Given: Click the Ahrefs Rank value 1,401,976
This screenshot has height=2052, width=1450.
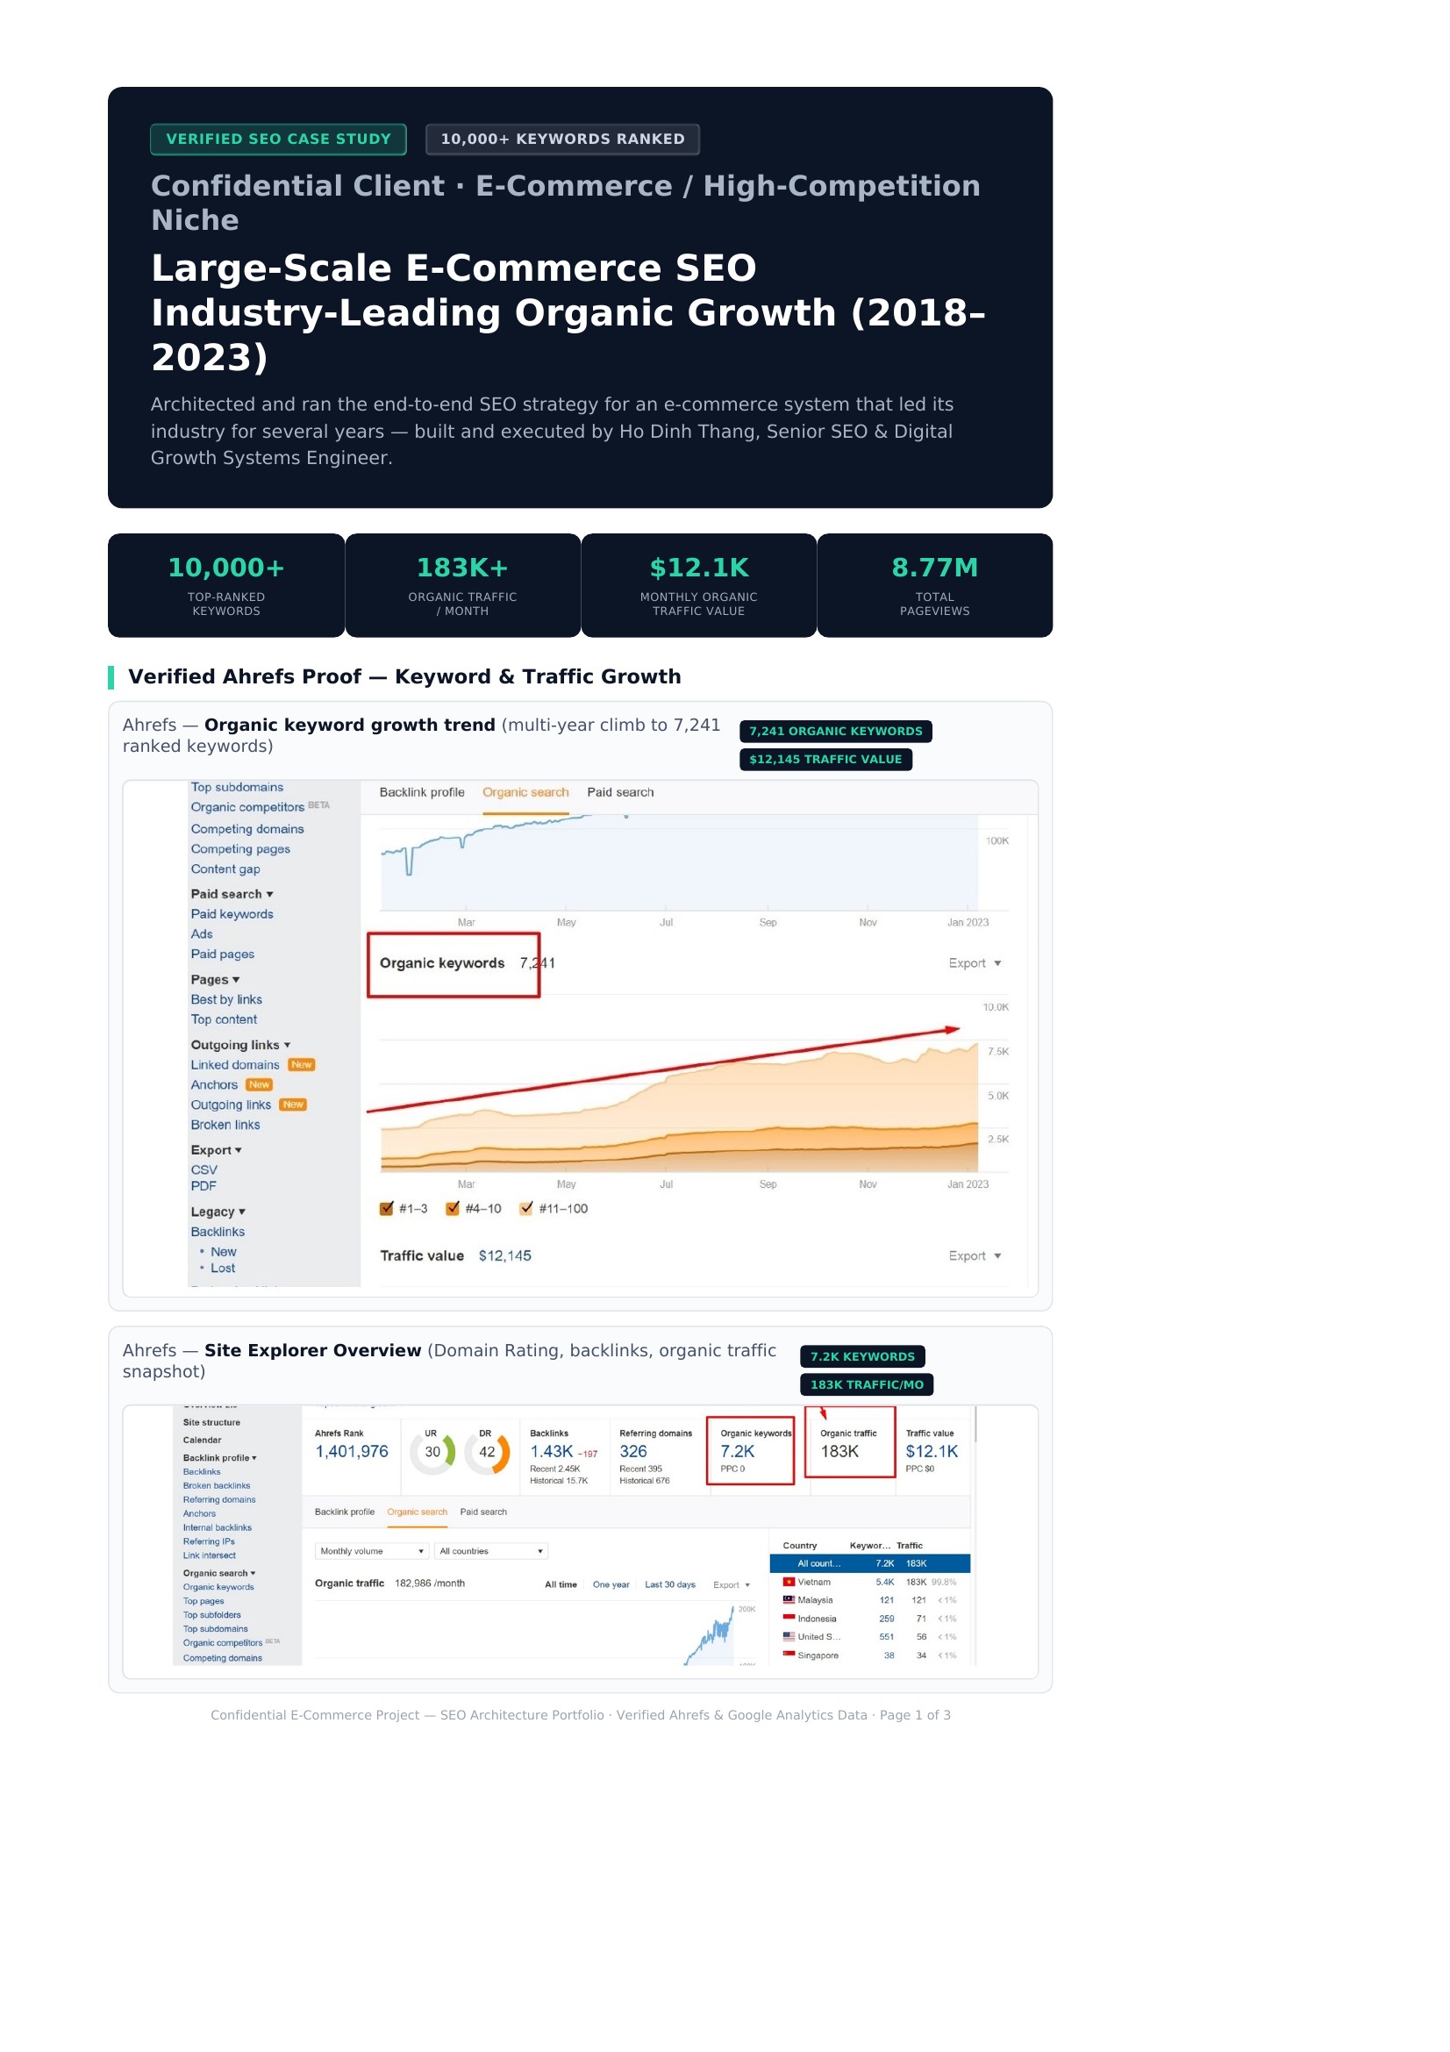Looking at the screenshot, I should [351, 1451].
